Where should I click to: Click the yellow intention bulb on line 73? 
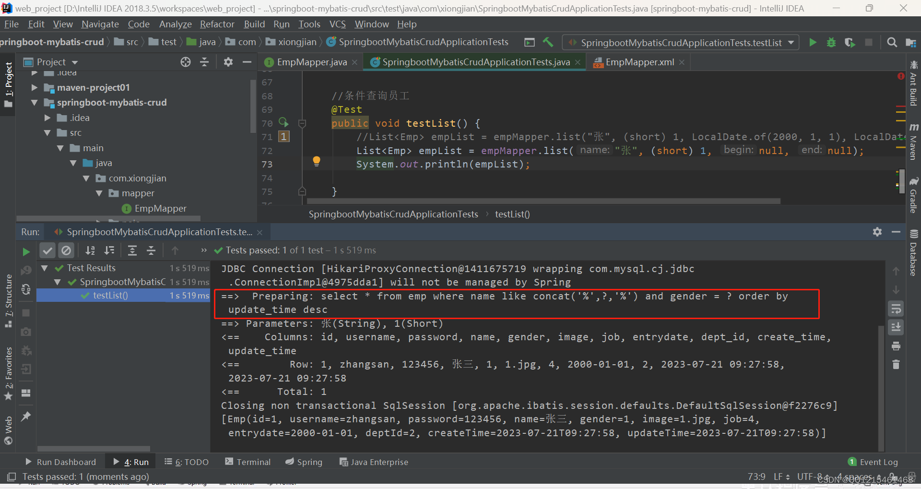click(317, 161)
